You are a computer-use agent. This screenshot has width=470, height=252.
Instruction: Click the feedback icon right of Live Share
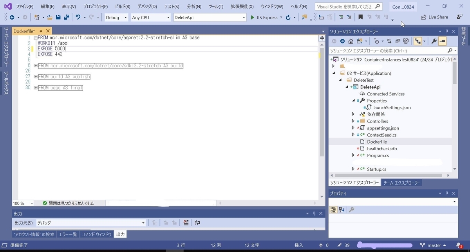pos(460,17)
